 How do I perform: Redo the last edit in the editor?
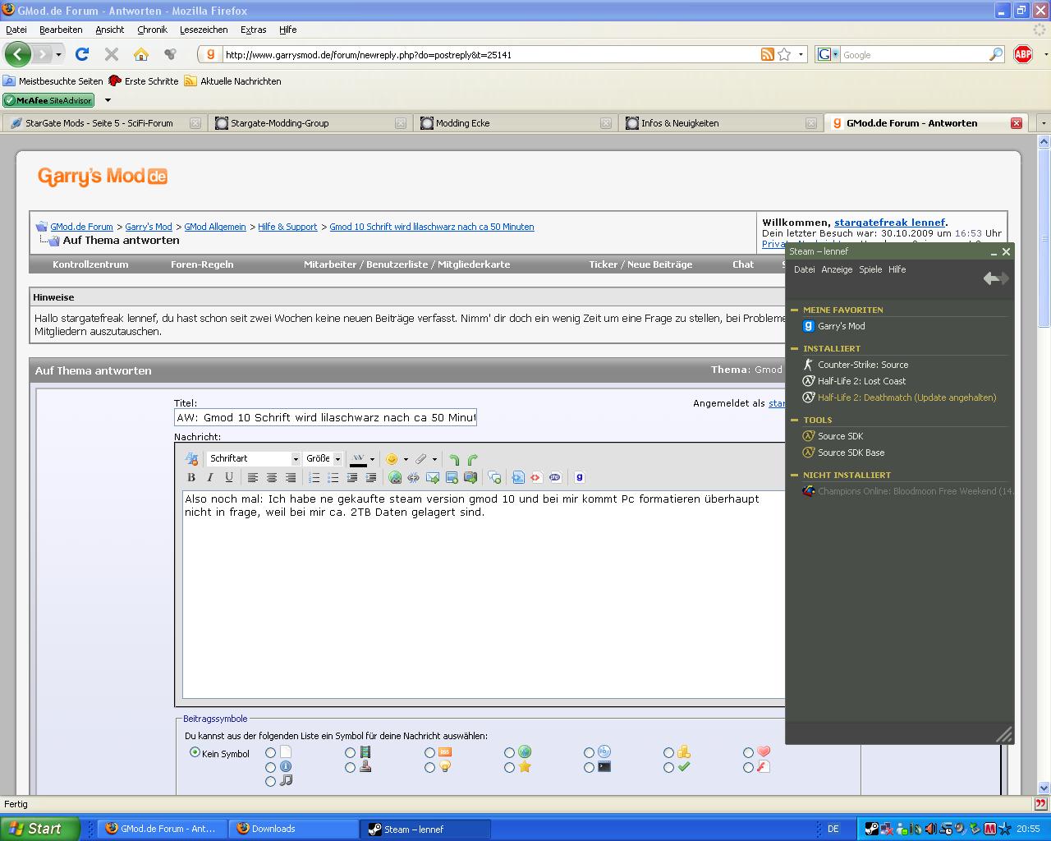(x=473, y=459)
